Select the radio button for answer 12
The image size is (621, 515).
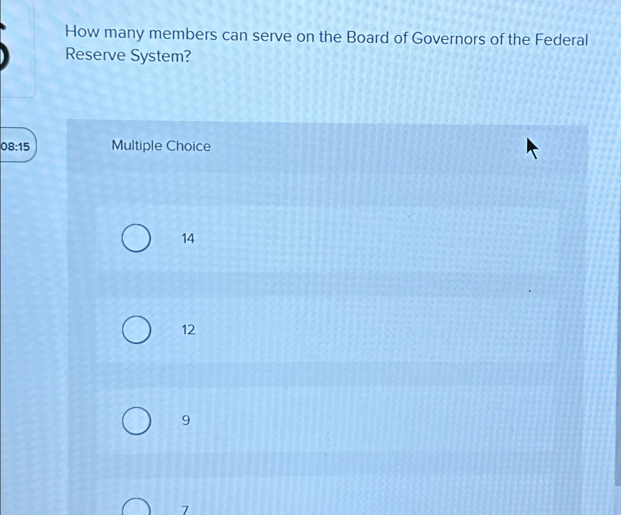pyautogui.click(x=136, y=330)
